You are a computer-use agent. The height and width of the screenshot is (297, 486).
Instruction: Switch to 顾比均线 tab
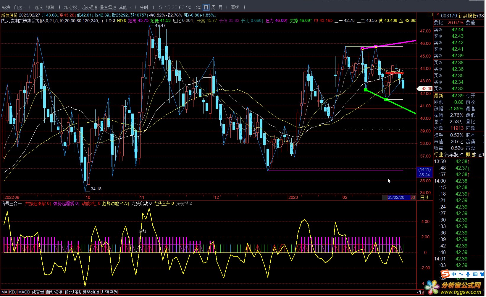(72, 292)
